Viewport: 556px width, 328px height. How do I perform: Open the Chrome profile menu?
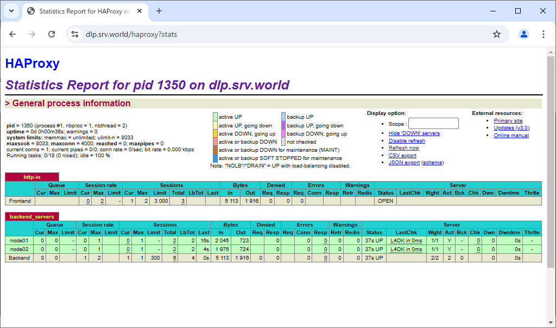(524, 34)
